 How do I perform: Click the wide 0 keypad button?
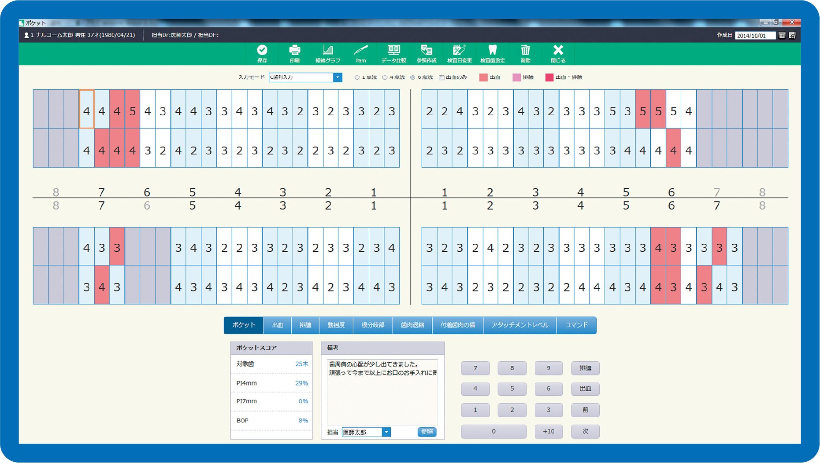point(493,432)
